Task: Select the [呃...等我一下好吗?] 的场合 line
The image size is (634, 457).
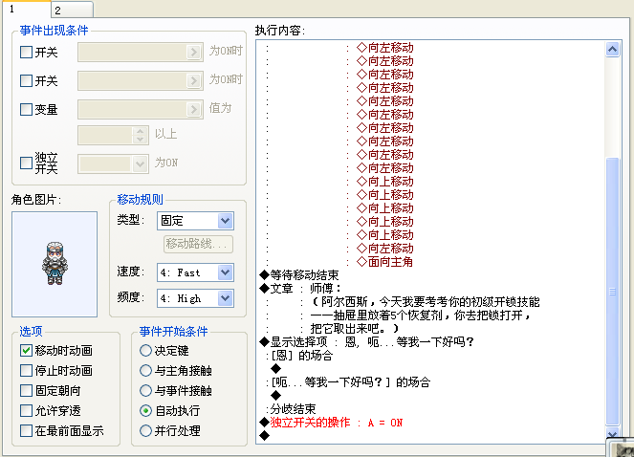Action: pos(348,382)
